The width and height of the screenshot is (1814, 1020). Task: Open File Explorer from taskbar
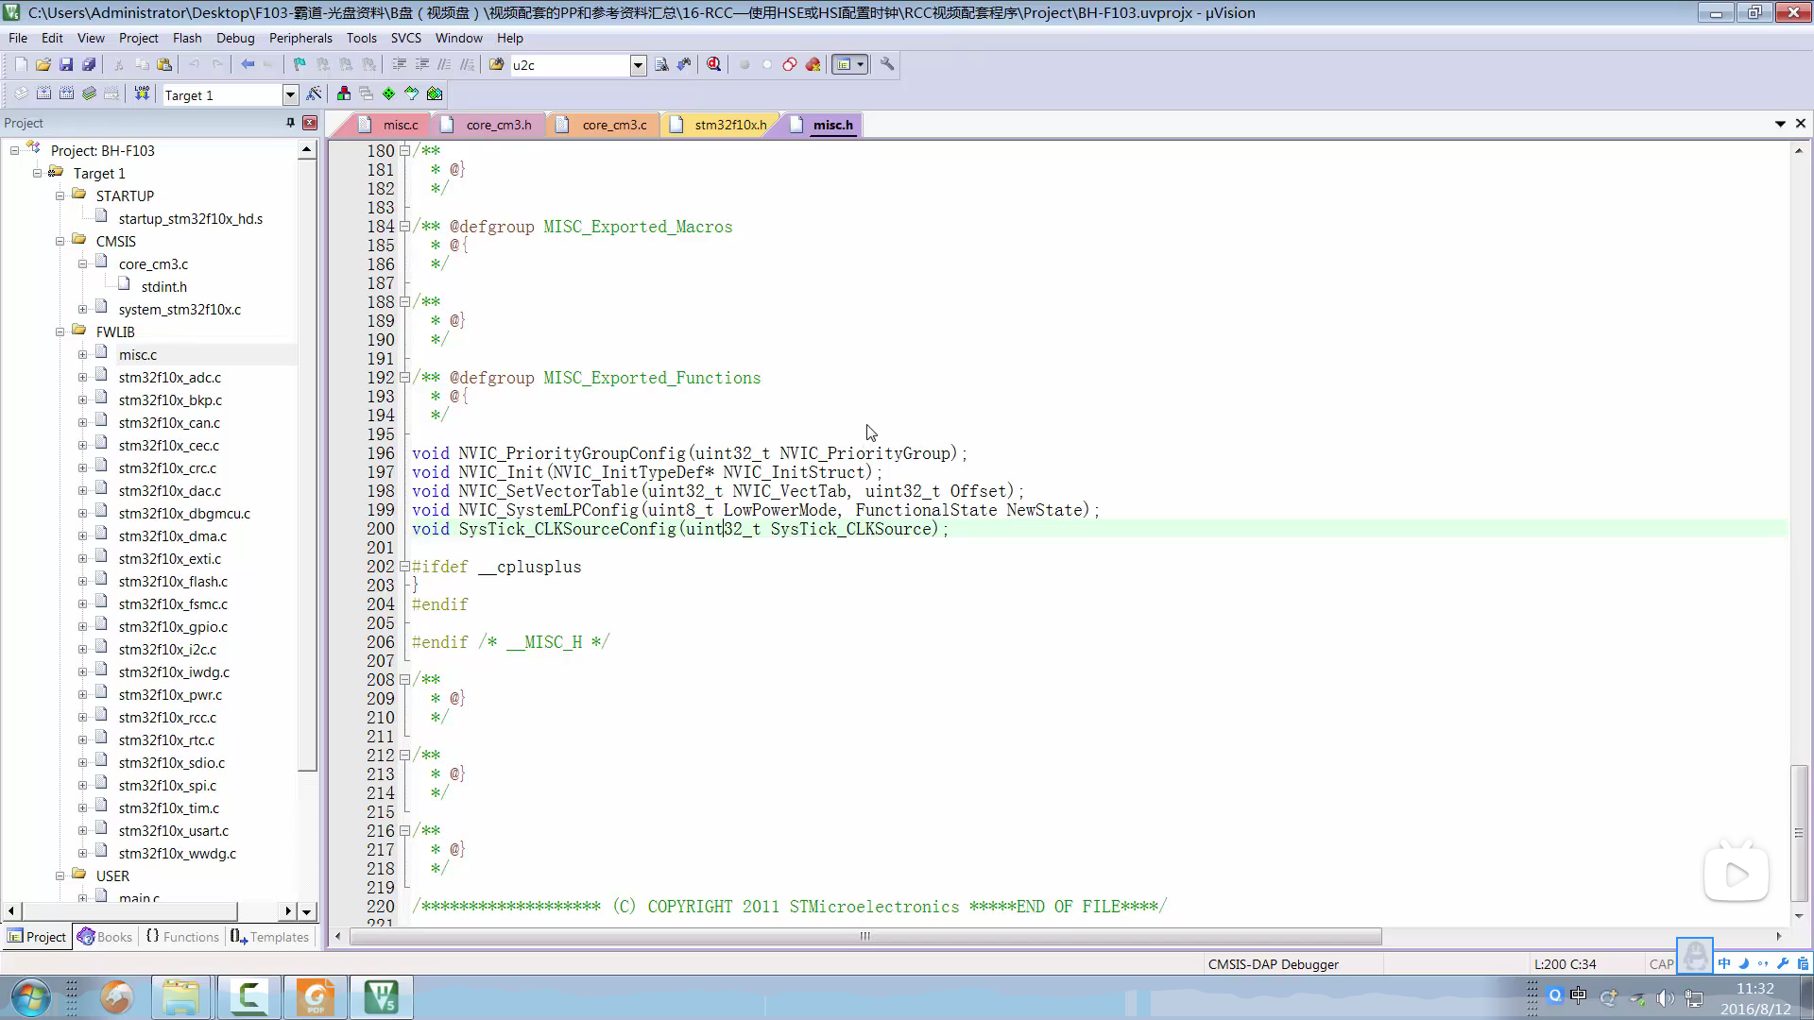[x=180, y=997]
